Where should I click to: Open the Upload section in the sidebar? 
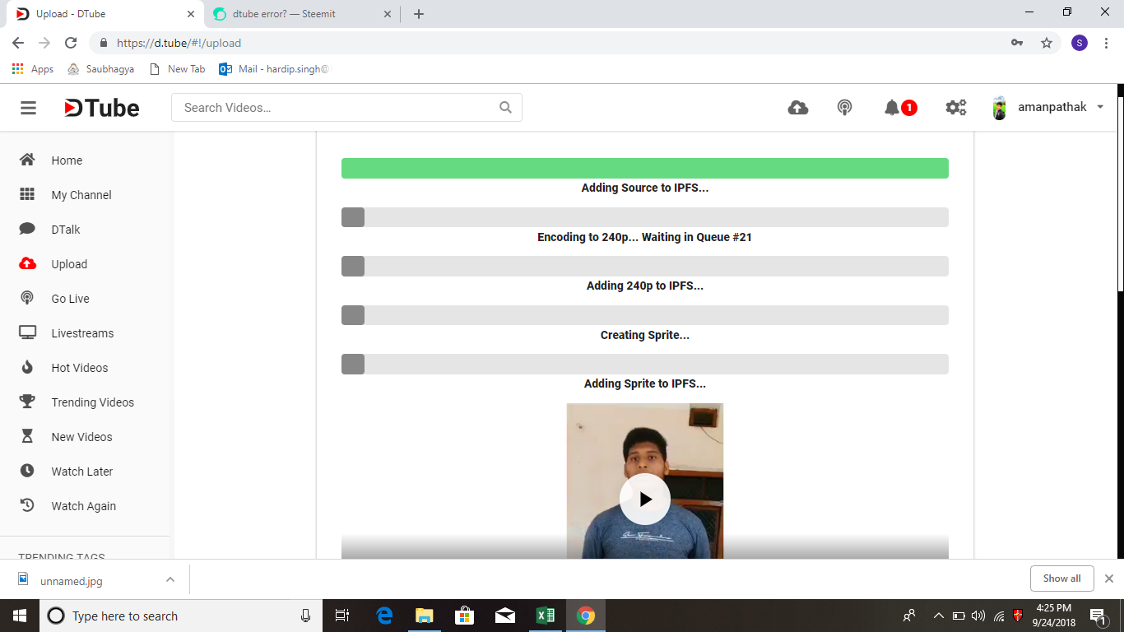[x=68, y=263]
